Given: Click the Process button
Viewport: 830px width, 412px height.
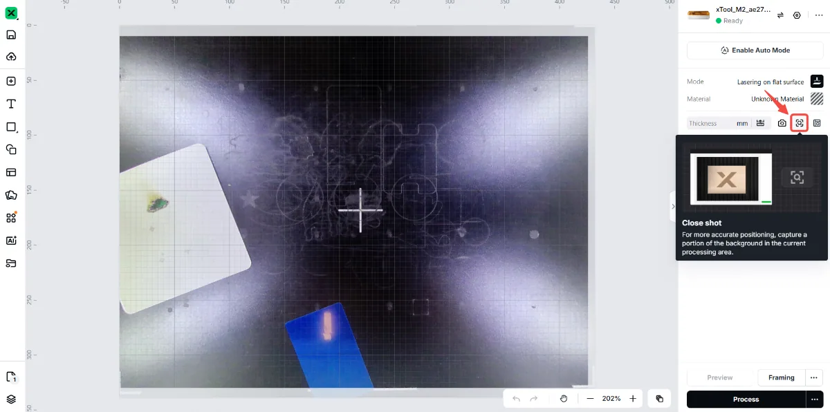Looking at the screenshot, I should click(x=746, y=400).
